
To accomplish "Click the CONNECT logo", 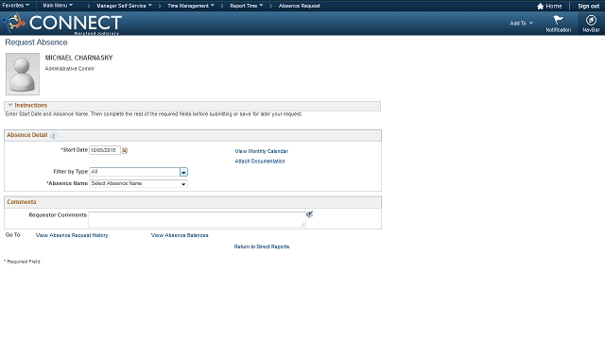I will 63,23.
